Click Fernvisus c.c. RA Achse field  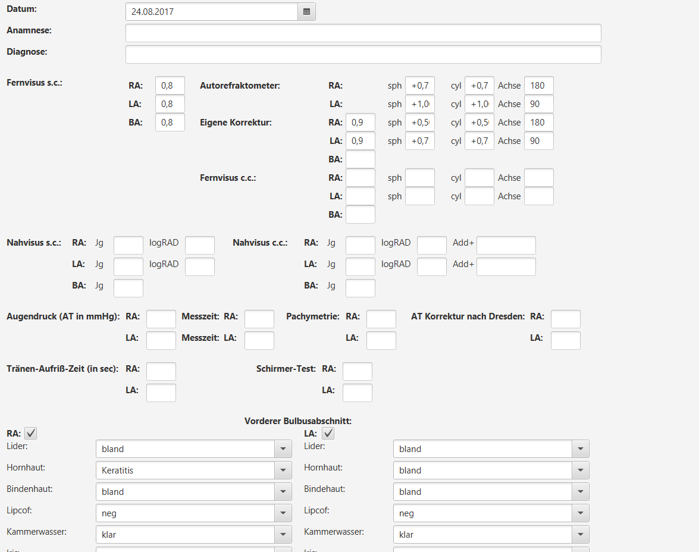click(539, 177)
